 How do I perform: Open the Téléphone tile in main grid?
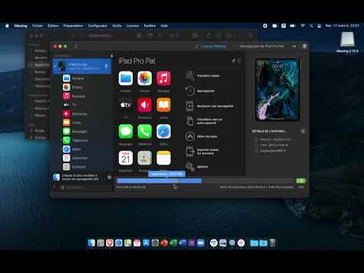coord(145,131)
